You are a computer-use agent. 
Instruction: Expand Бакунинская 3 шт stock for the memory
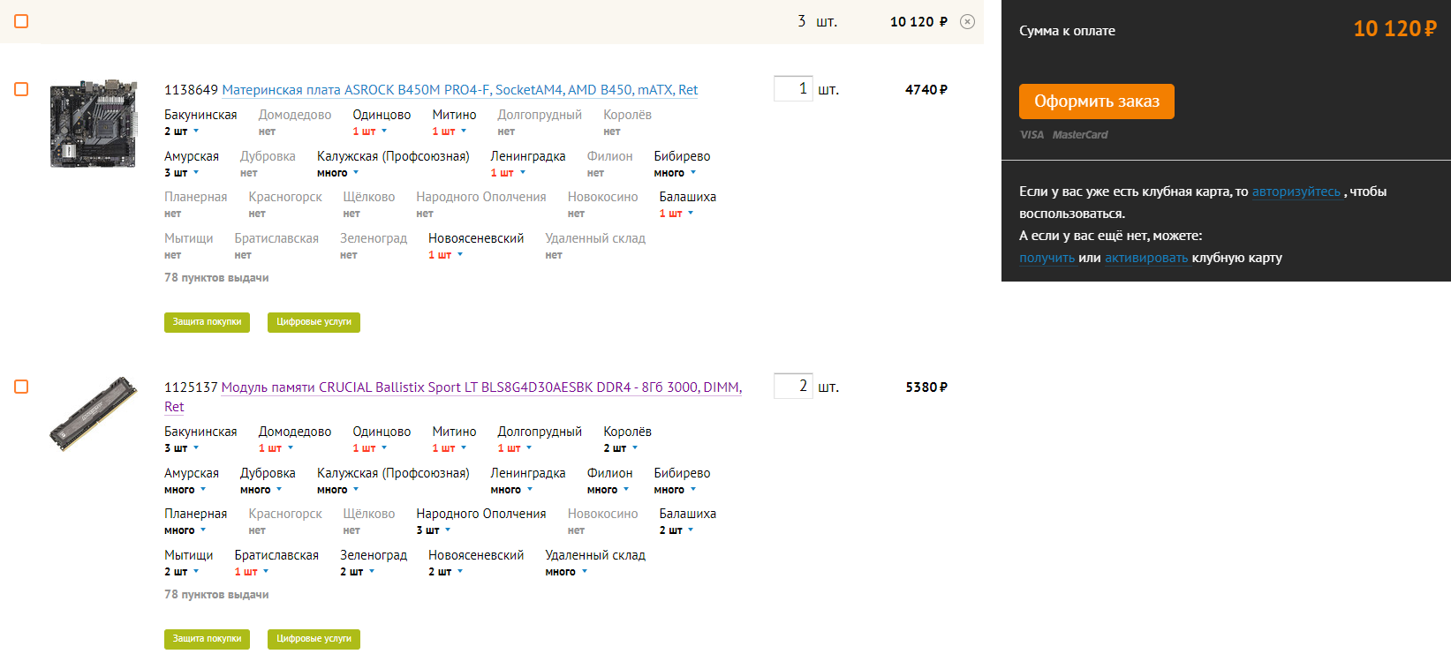click(182, 448)
